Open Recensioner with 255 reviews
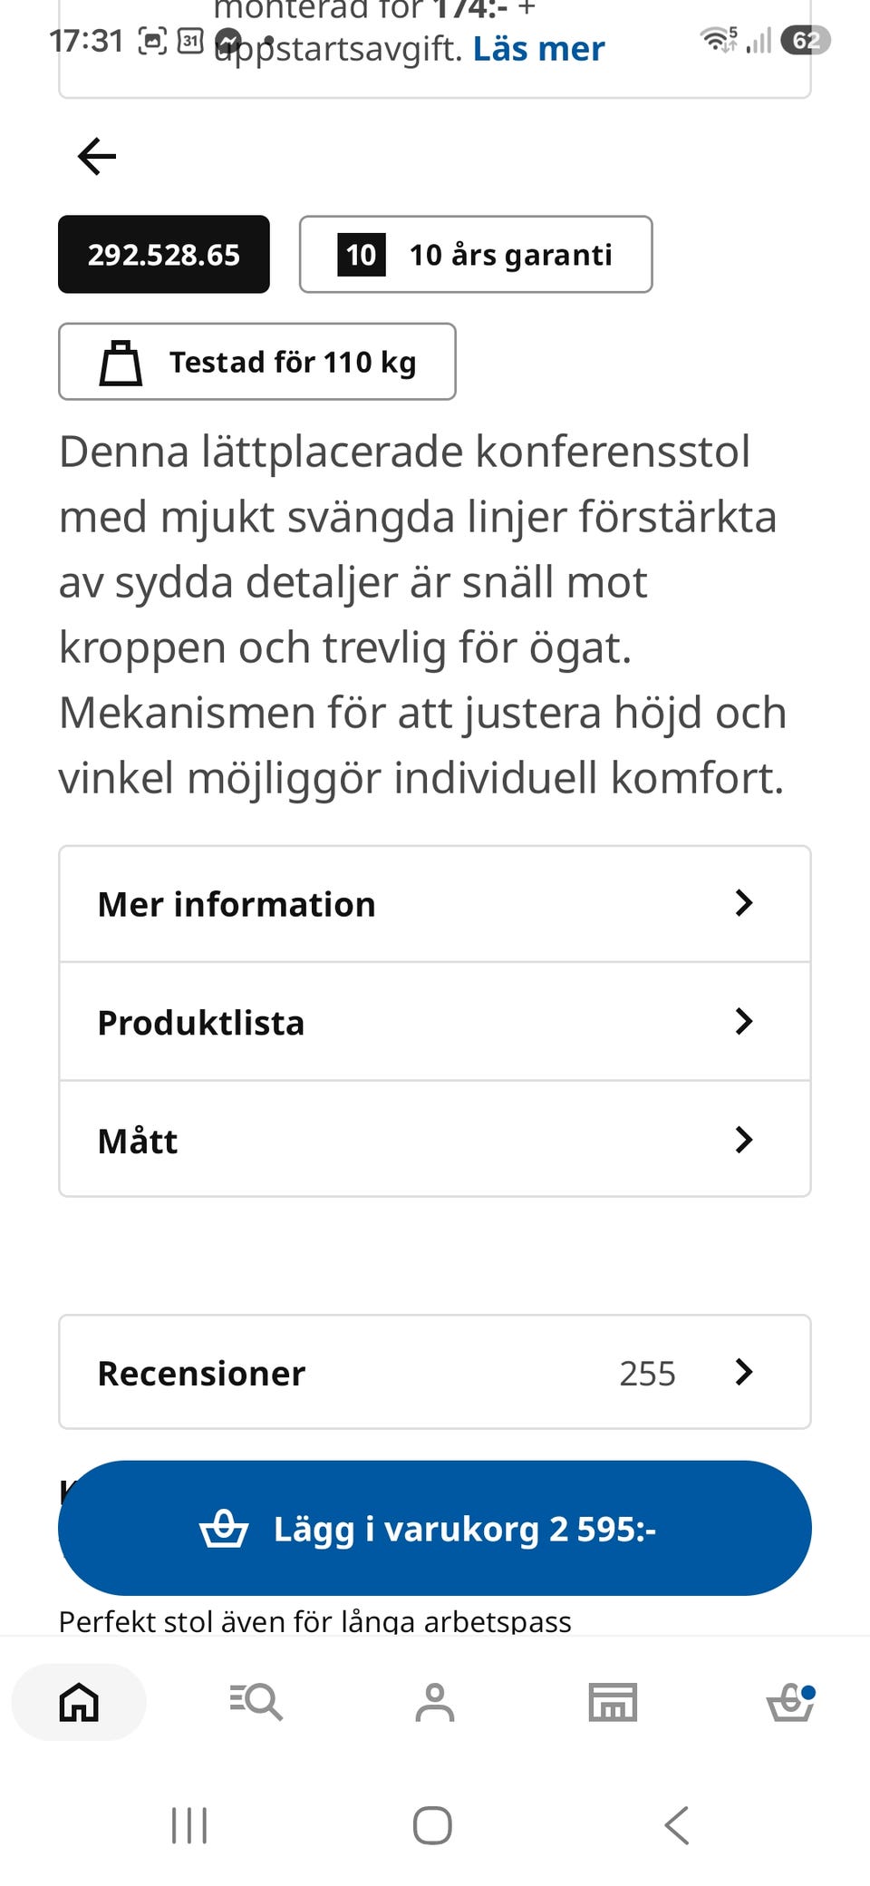 point(435,1373)
